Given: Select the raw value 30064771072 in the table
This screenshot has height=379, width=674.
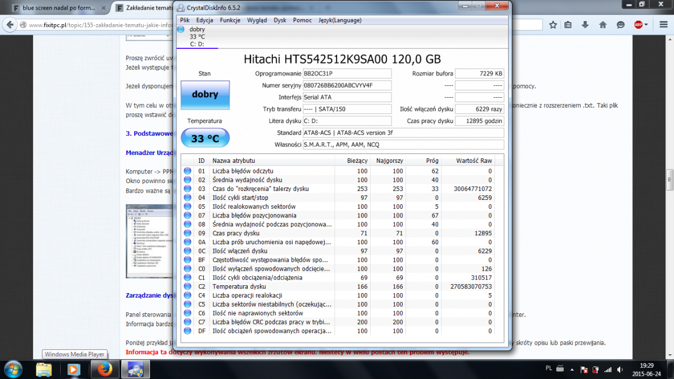Looking at the screenshot, I should pos(473,189).
